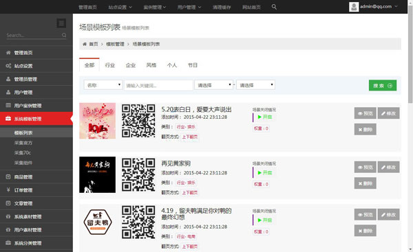Open the 名称 search-field dropdown
Viewport: 413px width, 252px height.
click(103, 85)
